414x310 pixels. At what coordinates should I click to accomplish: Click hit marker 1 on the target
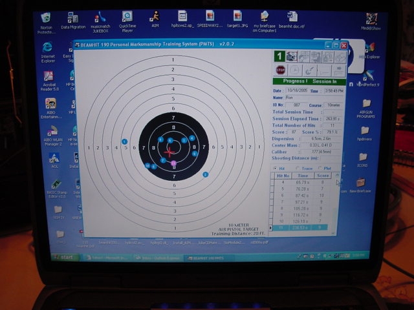[x=124, y=142]
